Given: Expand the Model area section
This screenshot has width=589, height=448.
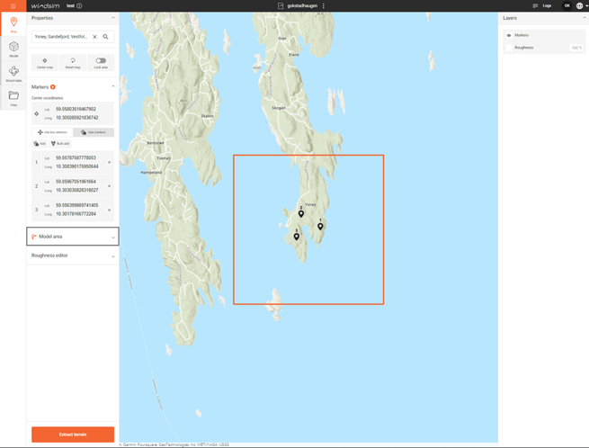Looking at the screenshot, I should click(73, 237).
